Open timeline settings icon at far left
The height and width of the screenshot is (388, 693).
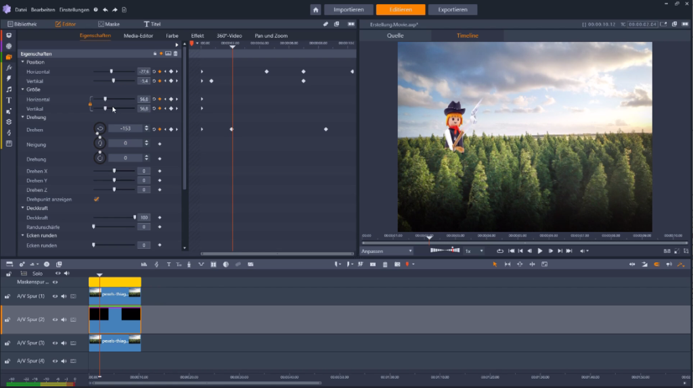9,264
